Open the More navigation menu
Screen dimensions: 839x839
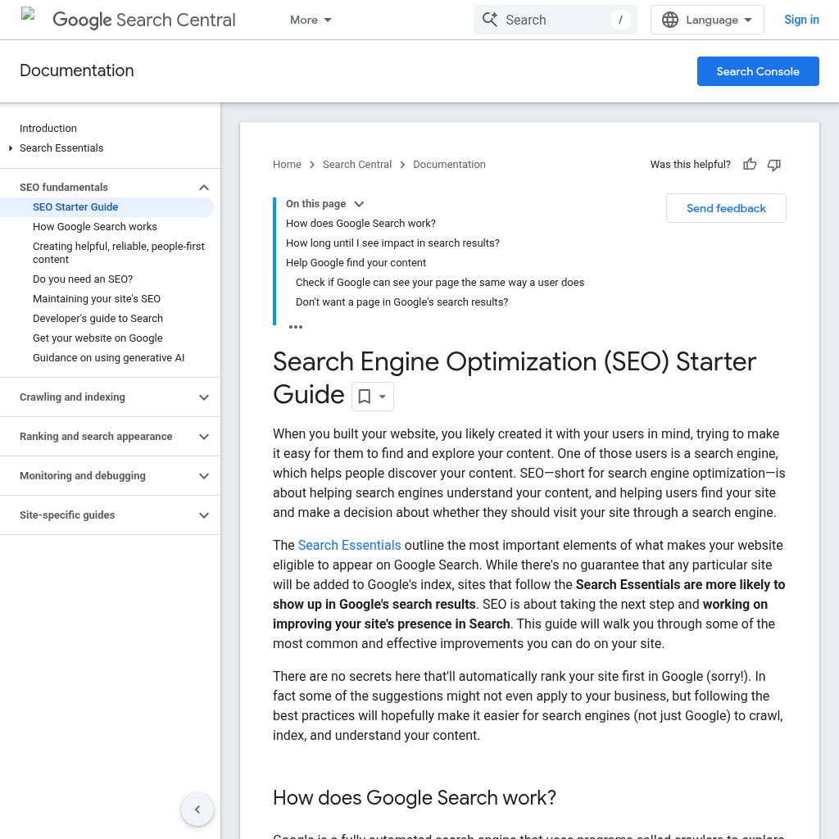pyautogui.click(x=311, y=20)
